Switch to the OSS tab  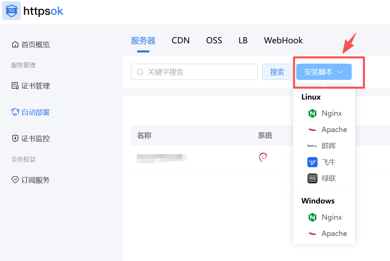(214, 41)
